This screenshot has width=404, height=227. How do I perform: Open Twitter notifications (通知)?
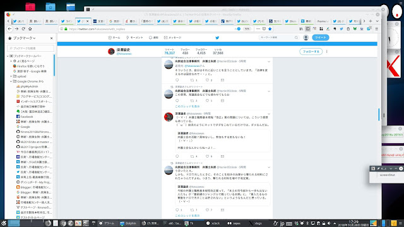[153, 38]
